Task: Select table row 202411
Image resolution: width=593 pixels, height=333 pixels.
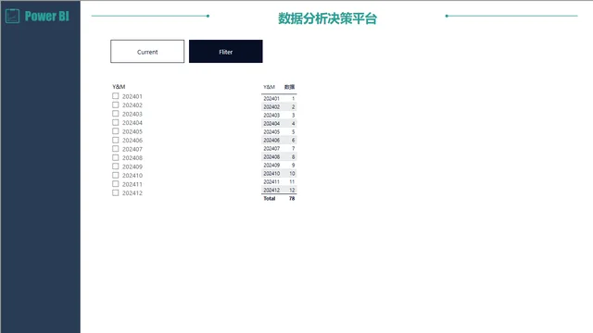Action: tap(279, 181)
